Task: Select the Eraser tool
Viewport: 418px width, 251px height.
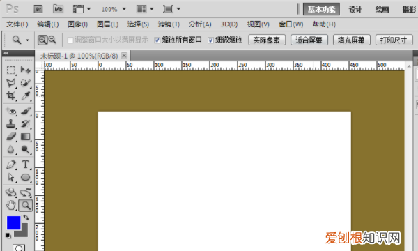Action: 11,137
